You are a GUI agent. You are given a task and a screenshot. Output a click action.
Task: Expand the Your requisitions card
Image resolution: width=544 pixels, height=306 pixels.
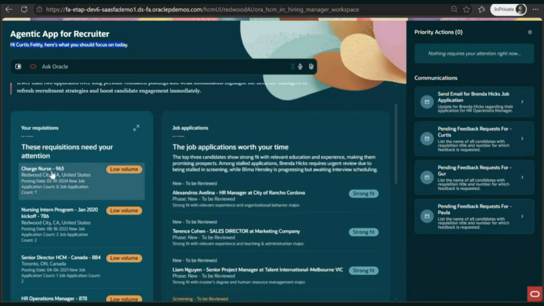(x=137, y=128)
